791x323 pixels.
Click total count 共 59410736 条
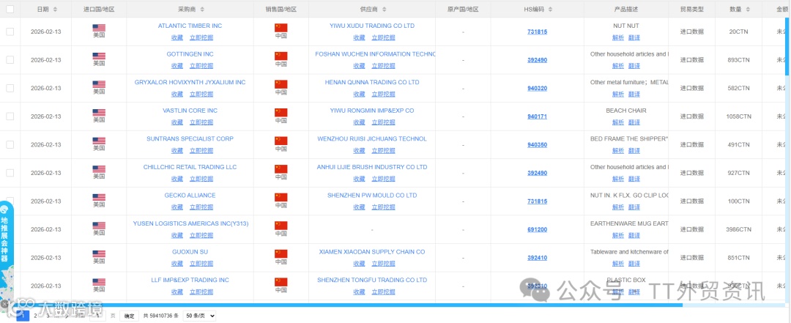[x=160, y=316]
